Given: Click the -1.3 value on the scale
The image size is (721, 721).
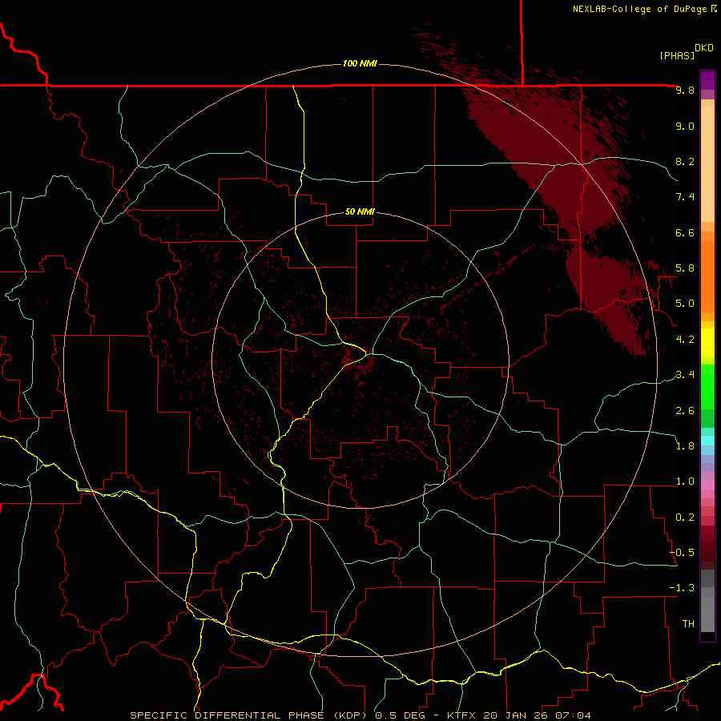Looking at the screenshot, I should (682, 588).
